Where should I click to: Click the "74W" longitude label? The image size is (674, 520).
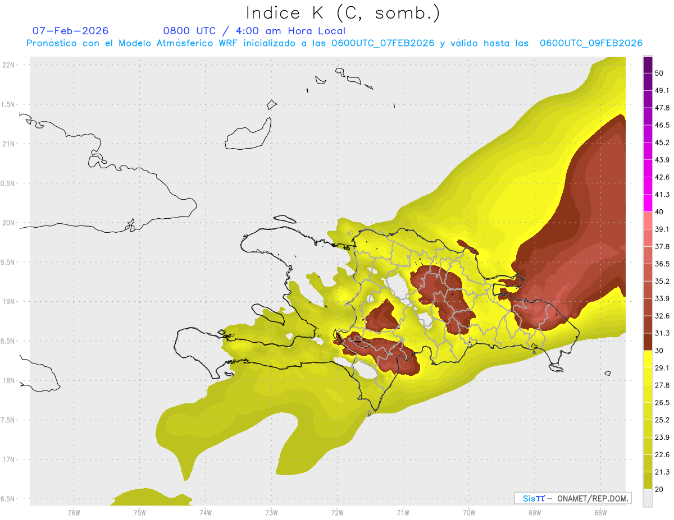[206, 512]
